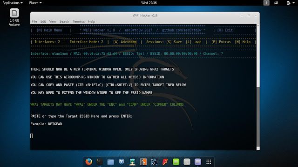
Task: Open Armitage icon in the dock
Action: point(132,162)
